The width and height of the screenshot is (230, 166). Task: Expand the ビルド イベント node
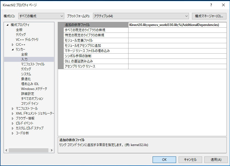tap(13, 123)
